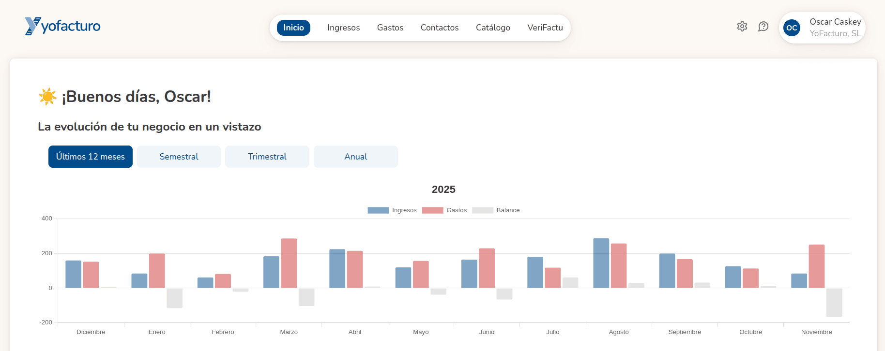Viewport: 885px width, 351px height.
Task: Open settings via the gear icon
Action: click(742, 27)
